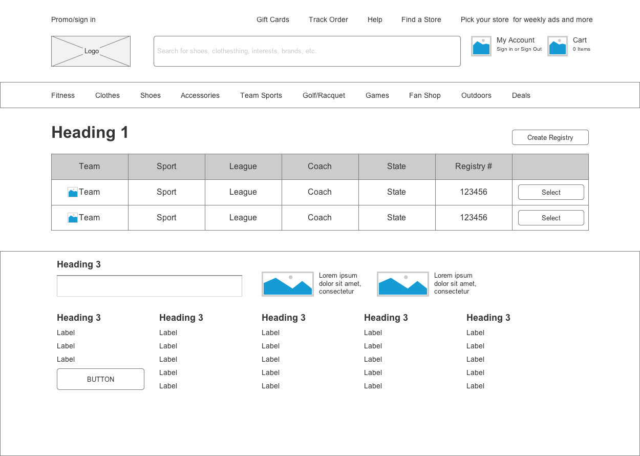Select Team Sports in navigation bar

(x=261, y=95)
